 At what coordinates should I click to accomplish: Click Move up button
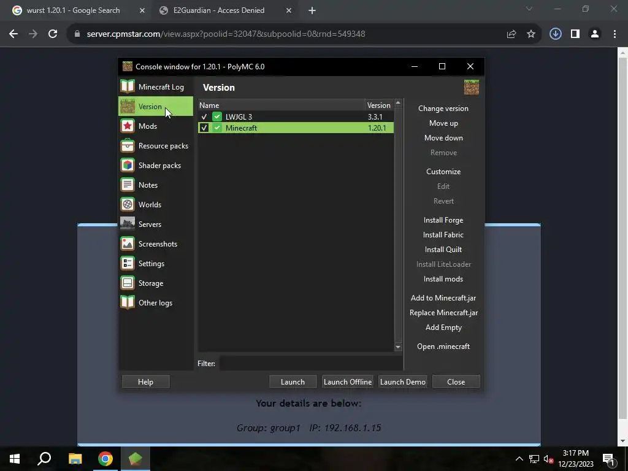click(x=443, y=123)
